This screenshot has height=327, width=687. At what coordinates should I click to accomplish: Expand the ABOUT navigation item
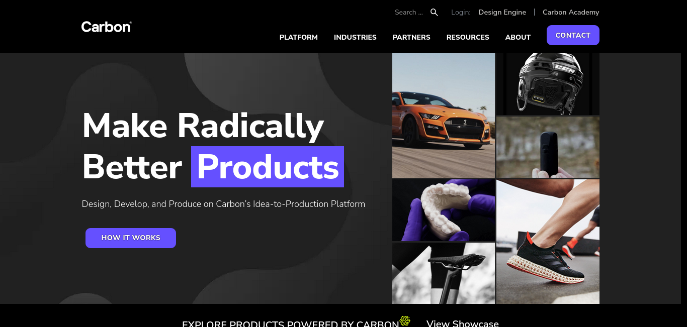pos(518,37)
